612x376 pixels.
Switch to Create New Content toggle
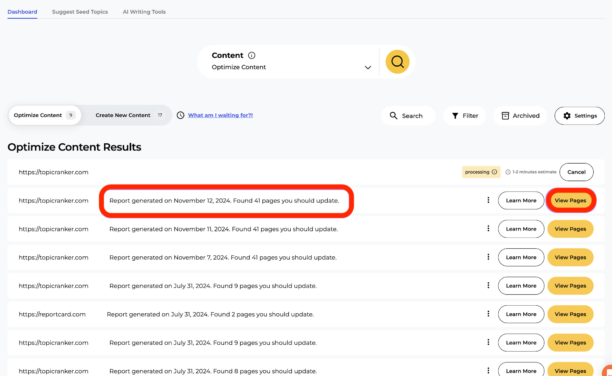pos(129,115)
